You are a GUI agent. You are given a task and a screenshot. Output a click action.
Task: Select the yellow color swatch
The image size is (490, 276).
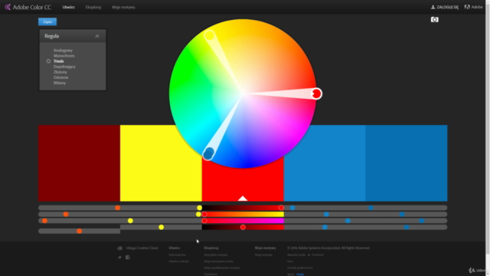161,163
